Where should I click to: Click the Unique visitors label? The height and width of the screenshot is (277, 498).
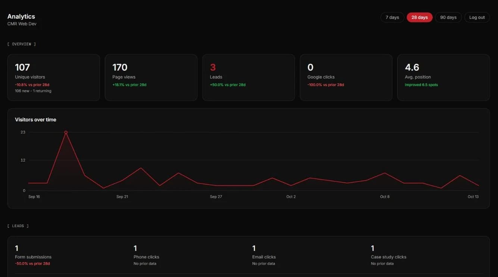30,77
